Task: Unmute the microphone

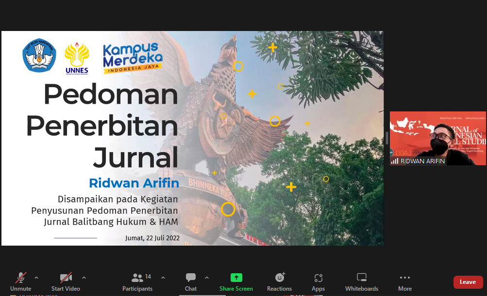Action: (20, 281)
